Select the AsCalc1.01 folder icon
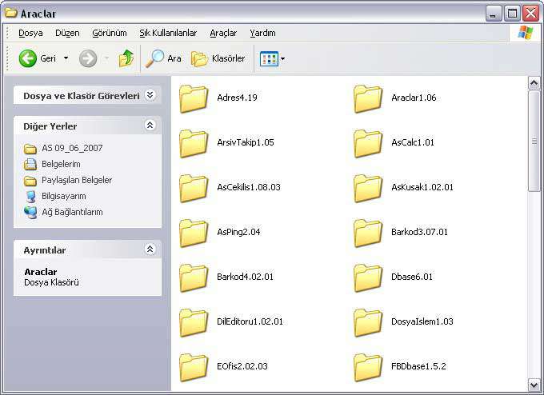 coord(368,144)
